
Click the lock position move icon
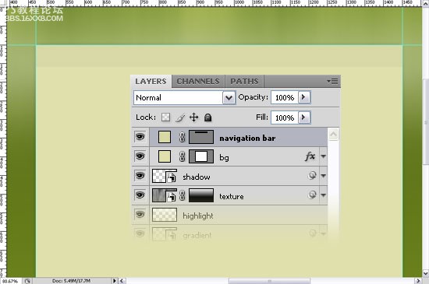coord(193,117)
